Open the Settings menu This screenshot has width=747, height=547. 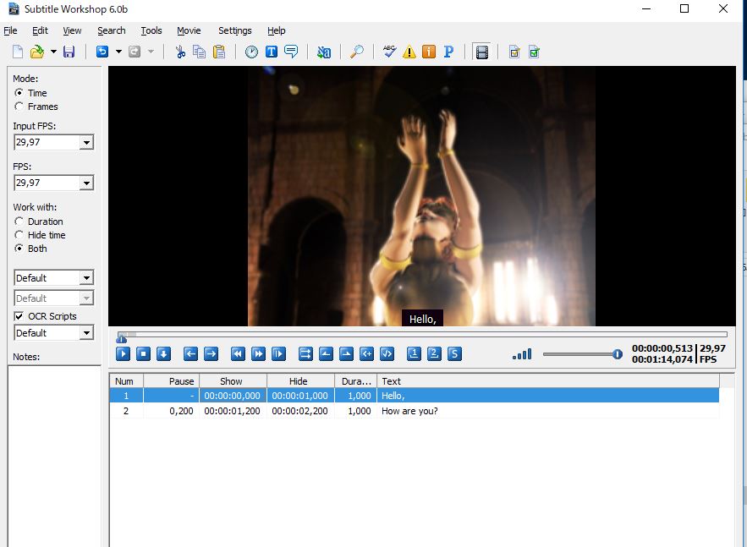[x=235, y=30]
